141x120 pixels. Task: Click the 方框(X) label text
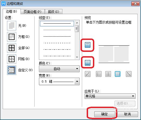(24, 37)
